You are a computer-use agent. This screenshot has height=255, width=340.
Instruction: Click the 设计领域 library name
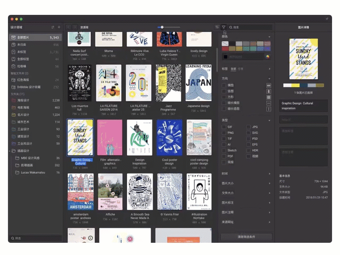pyautogui.click(x=16, y=27)
